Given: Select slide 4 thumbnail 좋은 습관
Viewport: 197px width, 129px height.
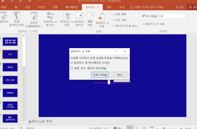Looking at the screenshot, I should click(x=10, y=80).
